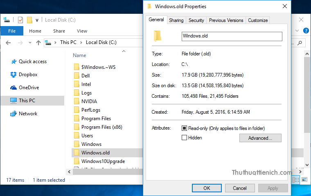
Task: Switch to Large icons view icon
Action: pyautogui.click(x=304, y=180)
